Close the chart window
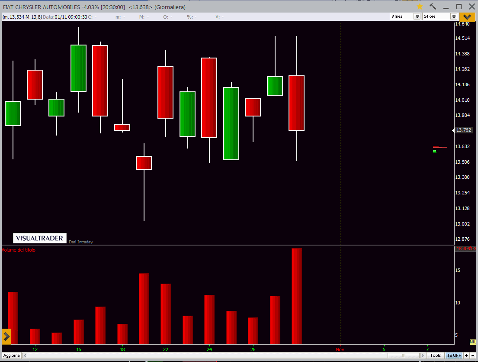 click(472, 6)
